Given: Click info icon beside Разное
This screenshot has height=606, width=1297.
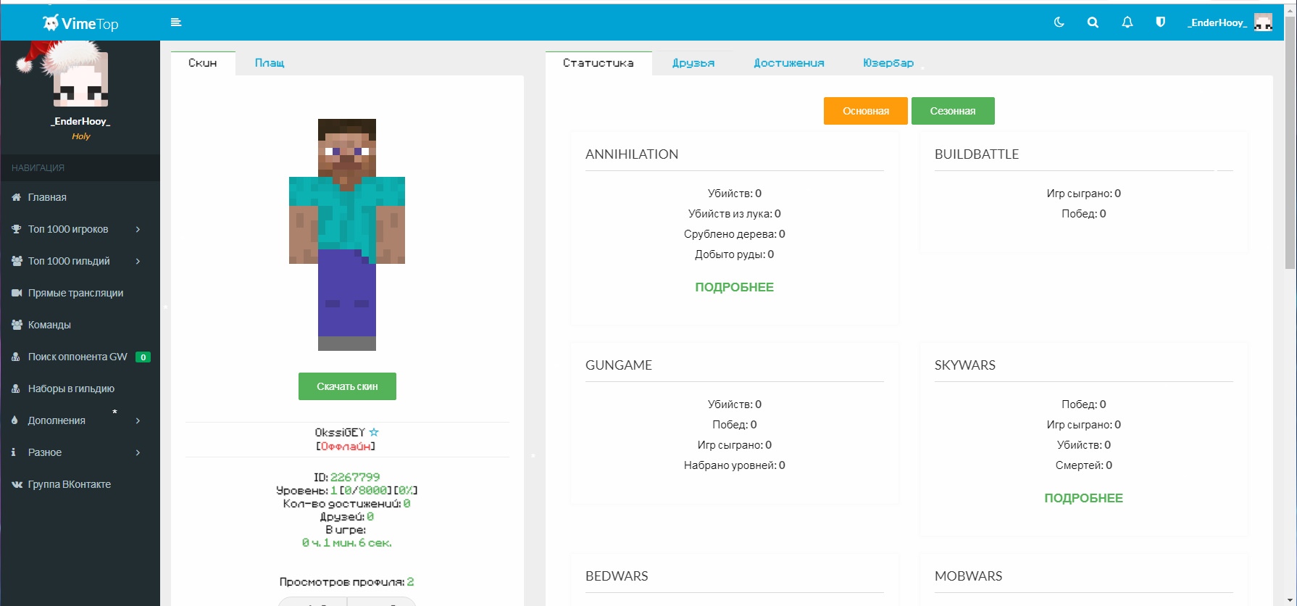Looking at the screenshot, I should [x=14, y=452].
